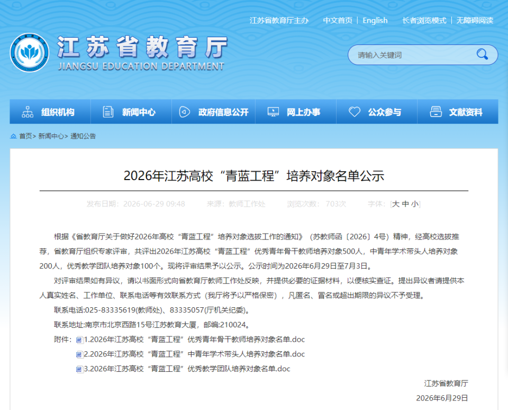This screenshot has width=508, height=410.
Task: Set font size to 中
Action: (405, 204)
